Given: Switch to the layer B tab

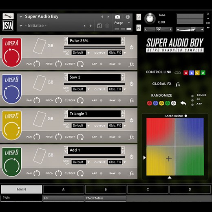Looking at the screenshot, I should coord(106,189).
